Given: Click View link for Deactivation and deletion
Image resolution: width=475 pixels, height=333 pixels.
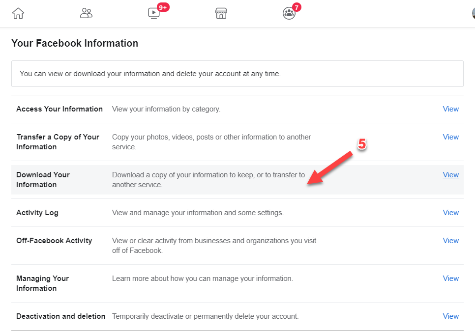Looking at the screenshot, I should (x=450, y=316).
